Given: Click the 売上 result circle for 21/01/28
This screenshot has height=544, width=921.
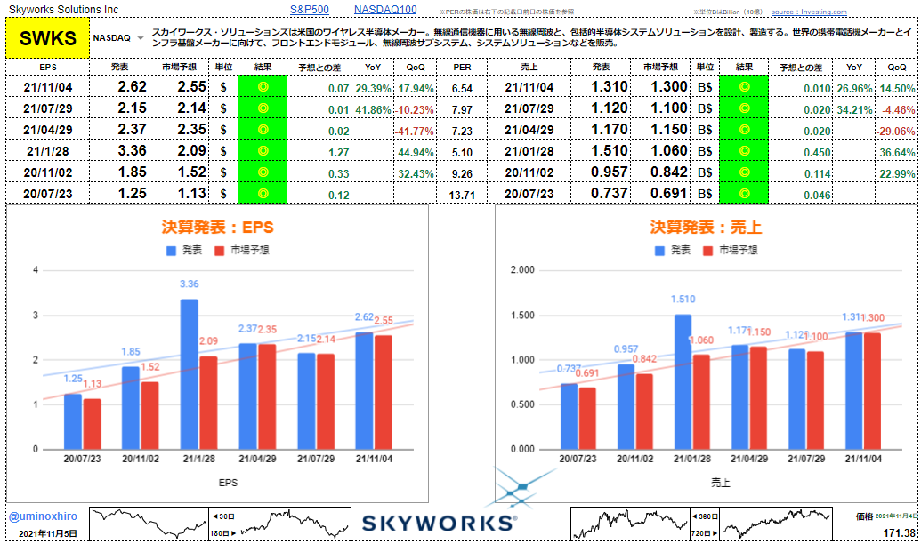Looking at the screenshot, I should point(744,151).
